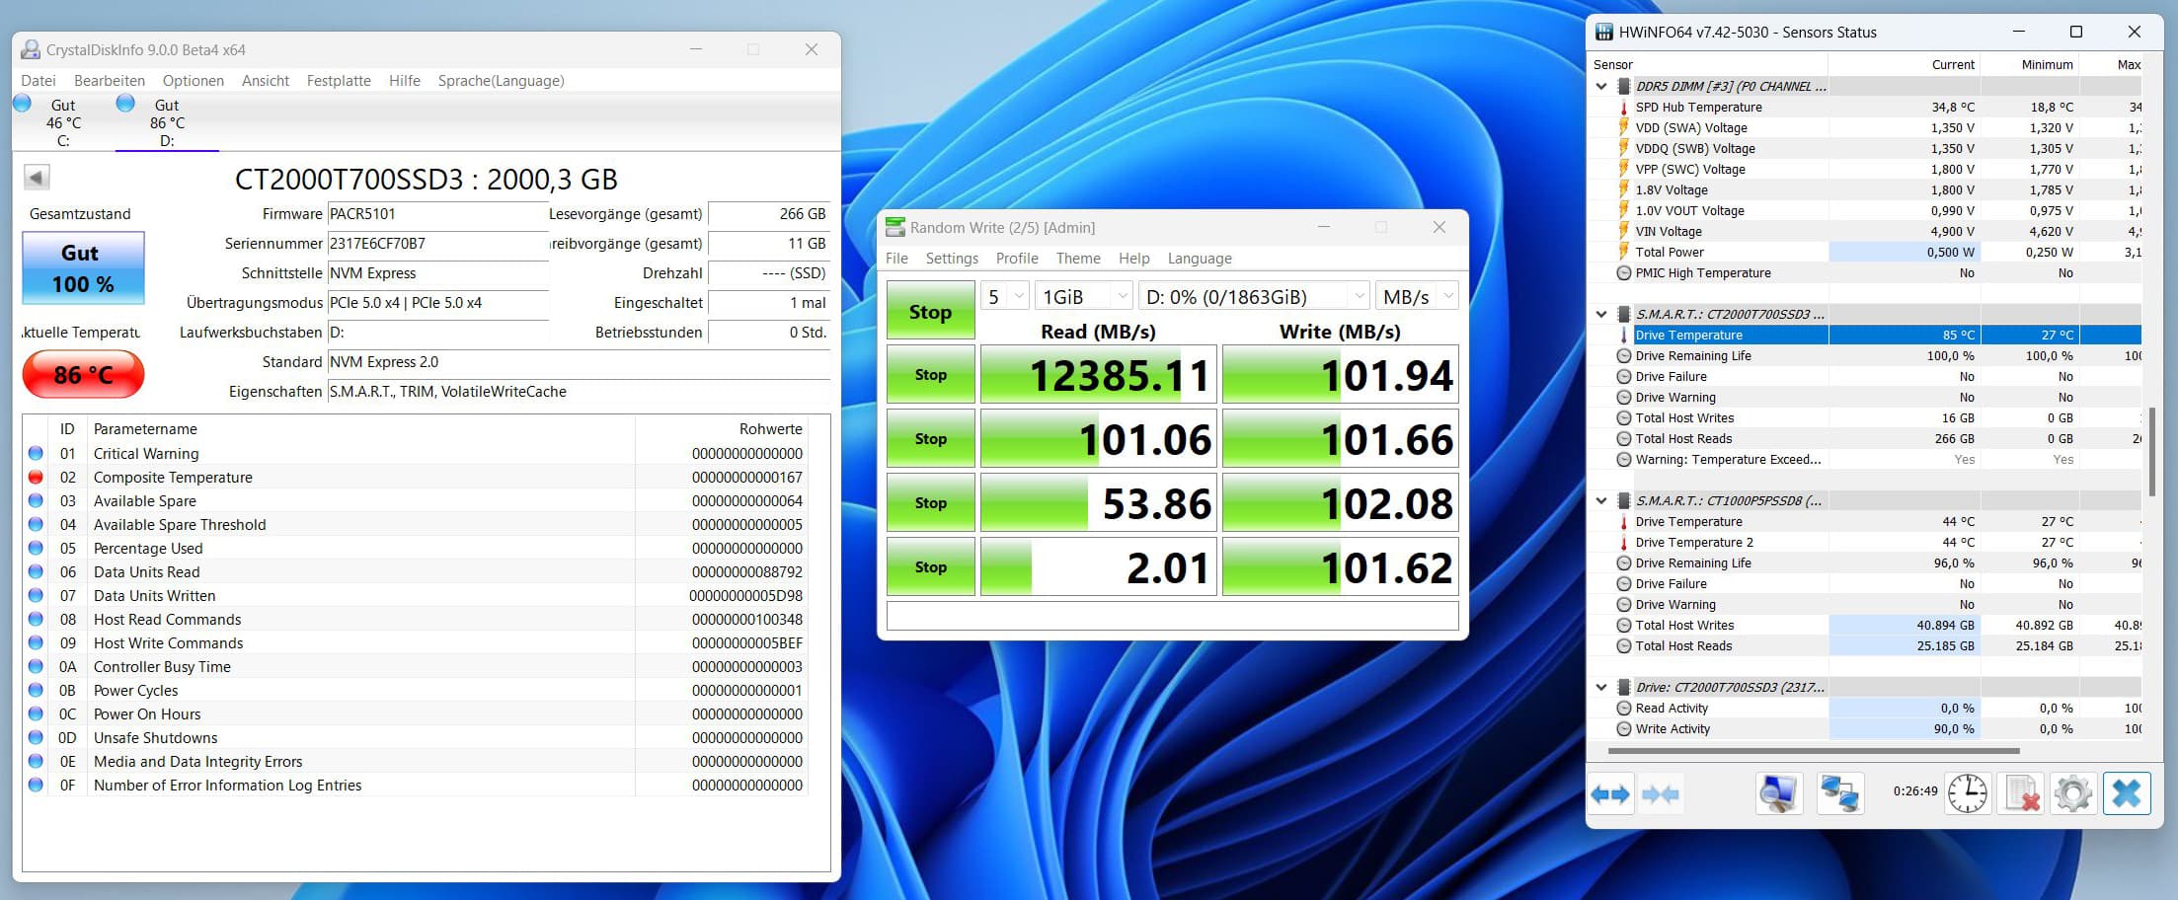The width and height of the screenshot is (2178, 900).
Task: Open the test count dropdown showing 5
Action: (x=1005, y=296)
